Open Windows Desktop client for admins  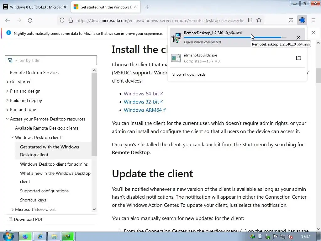click(x=54, y=164)
